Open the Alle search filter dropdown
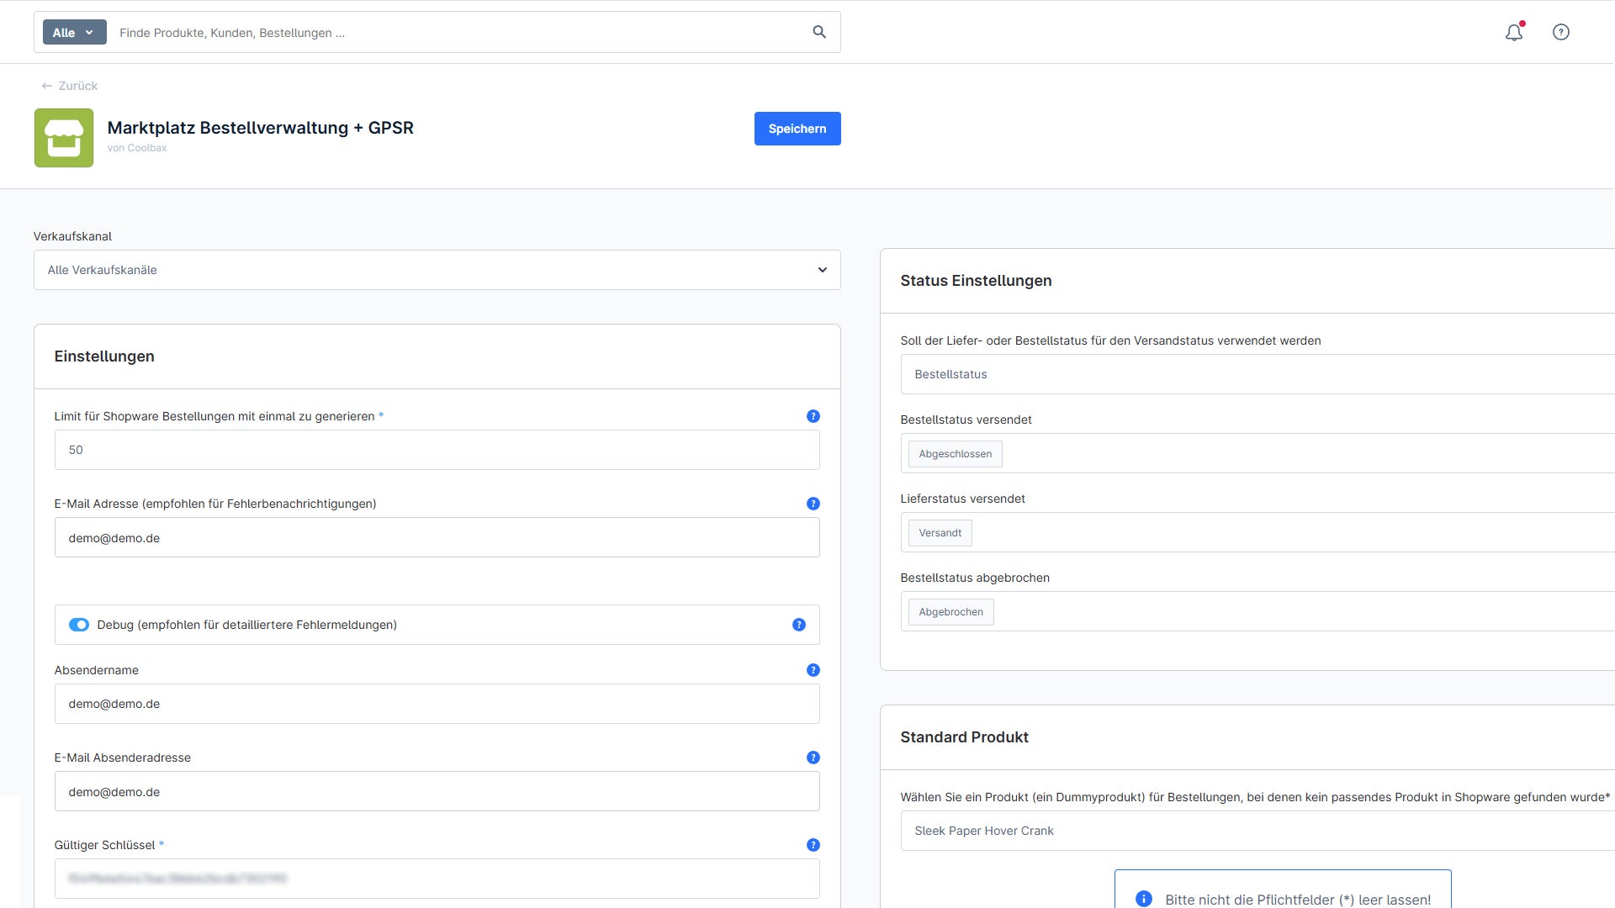Image resolution: width=1615 pixels, height=908 pixels. 75,32
